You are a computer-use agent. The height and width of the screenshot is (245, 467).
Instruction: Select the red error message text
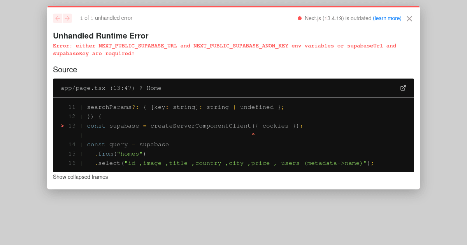[x=225, y=49]
